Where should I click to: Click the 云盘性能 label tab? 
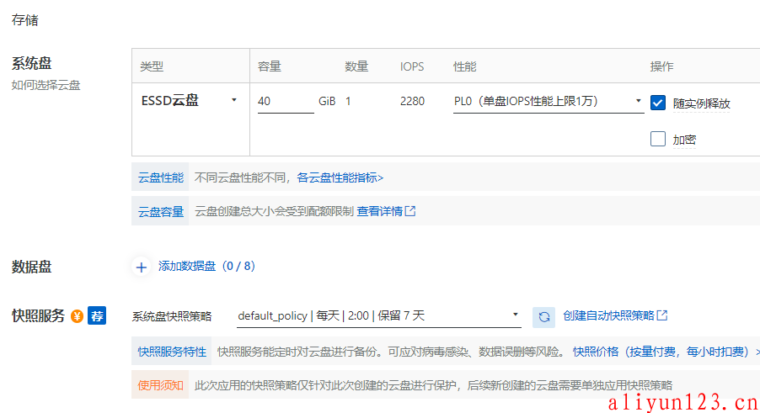pyautogui.click(x=161, y=177)
